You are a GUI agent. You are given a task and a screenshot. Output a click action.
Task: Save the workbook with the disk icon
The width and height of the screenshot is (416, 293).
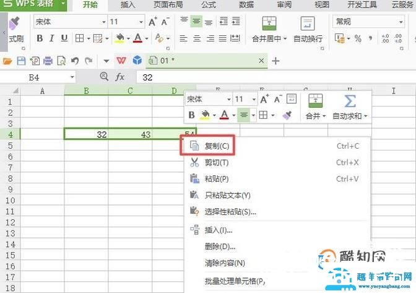pyautogui.click(x=21, y=61)
